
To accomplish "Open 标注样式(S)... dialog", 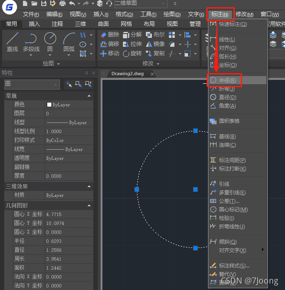I will 238,266.
